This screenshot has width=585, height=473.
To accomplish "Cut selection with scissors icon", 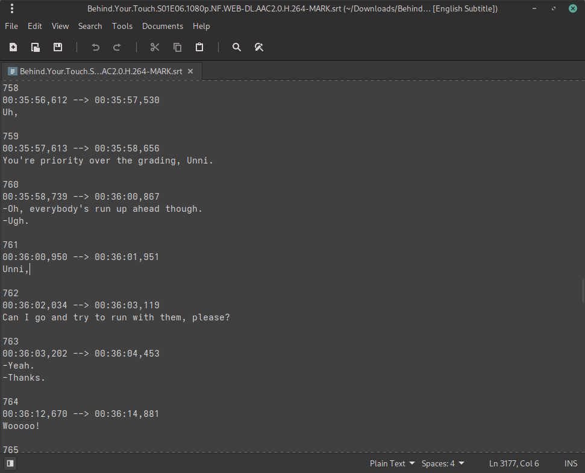I will (x=155, y=47).
